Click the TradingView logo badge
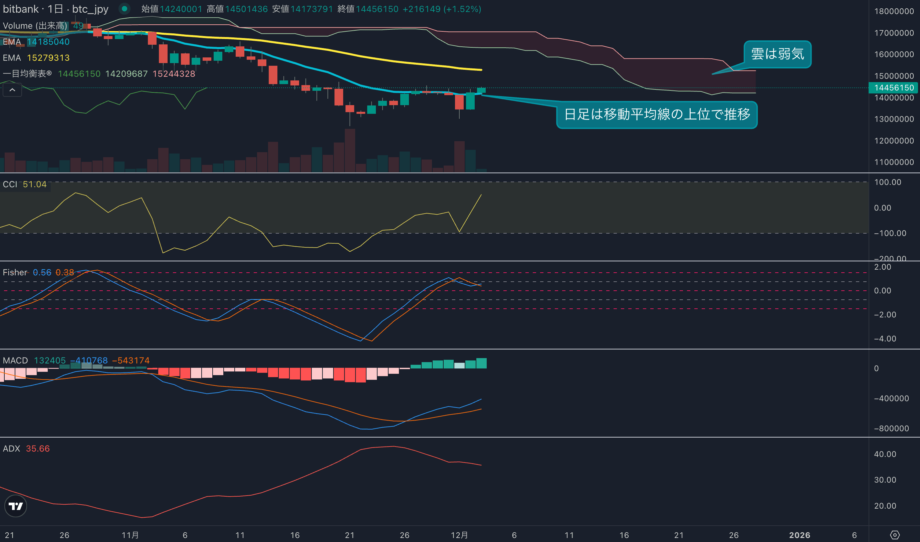The width and height of the screenshot is (920, 542). 15,506
